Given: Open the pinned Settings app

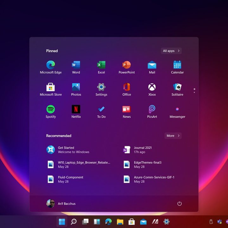Looking at the screenshot, I should 101,89.
